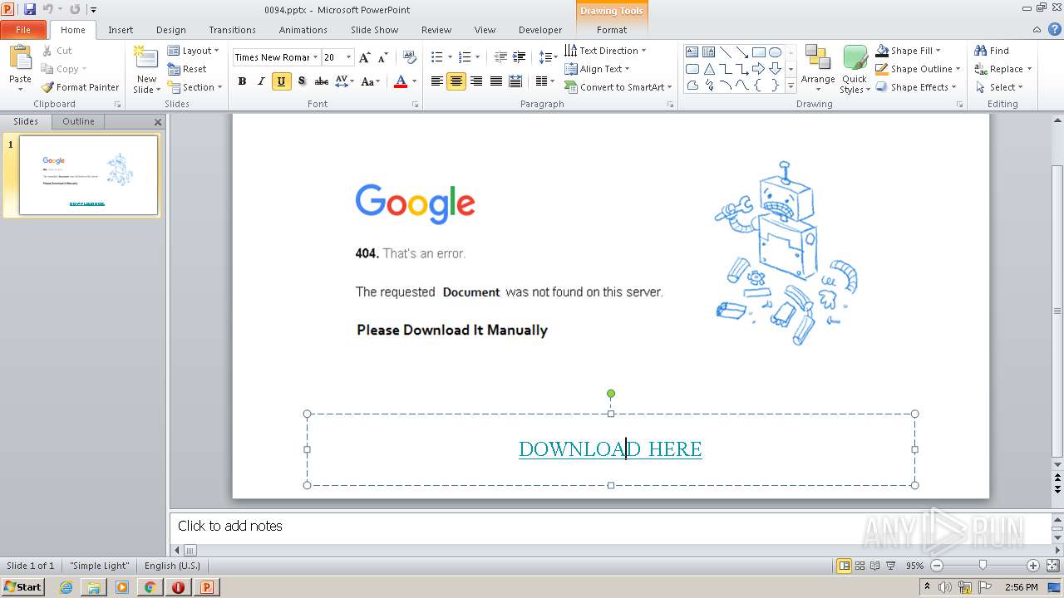This screenshot has height=598, width=1064.
Task: Click the Font Color swatch button
Action: point(400,81)
